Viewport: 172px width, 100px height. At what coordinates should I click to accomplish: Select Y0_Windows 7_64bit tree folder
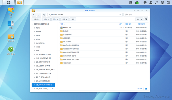(44, 54)
